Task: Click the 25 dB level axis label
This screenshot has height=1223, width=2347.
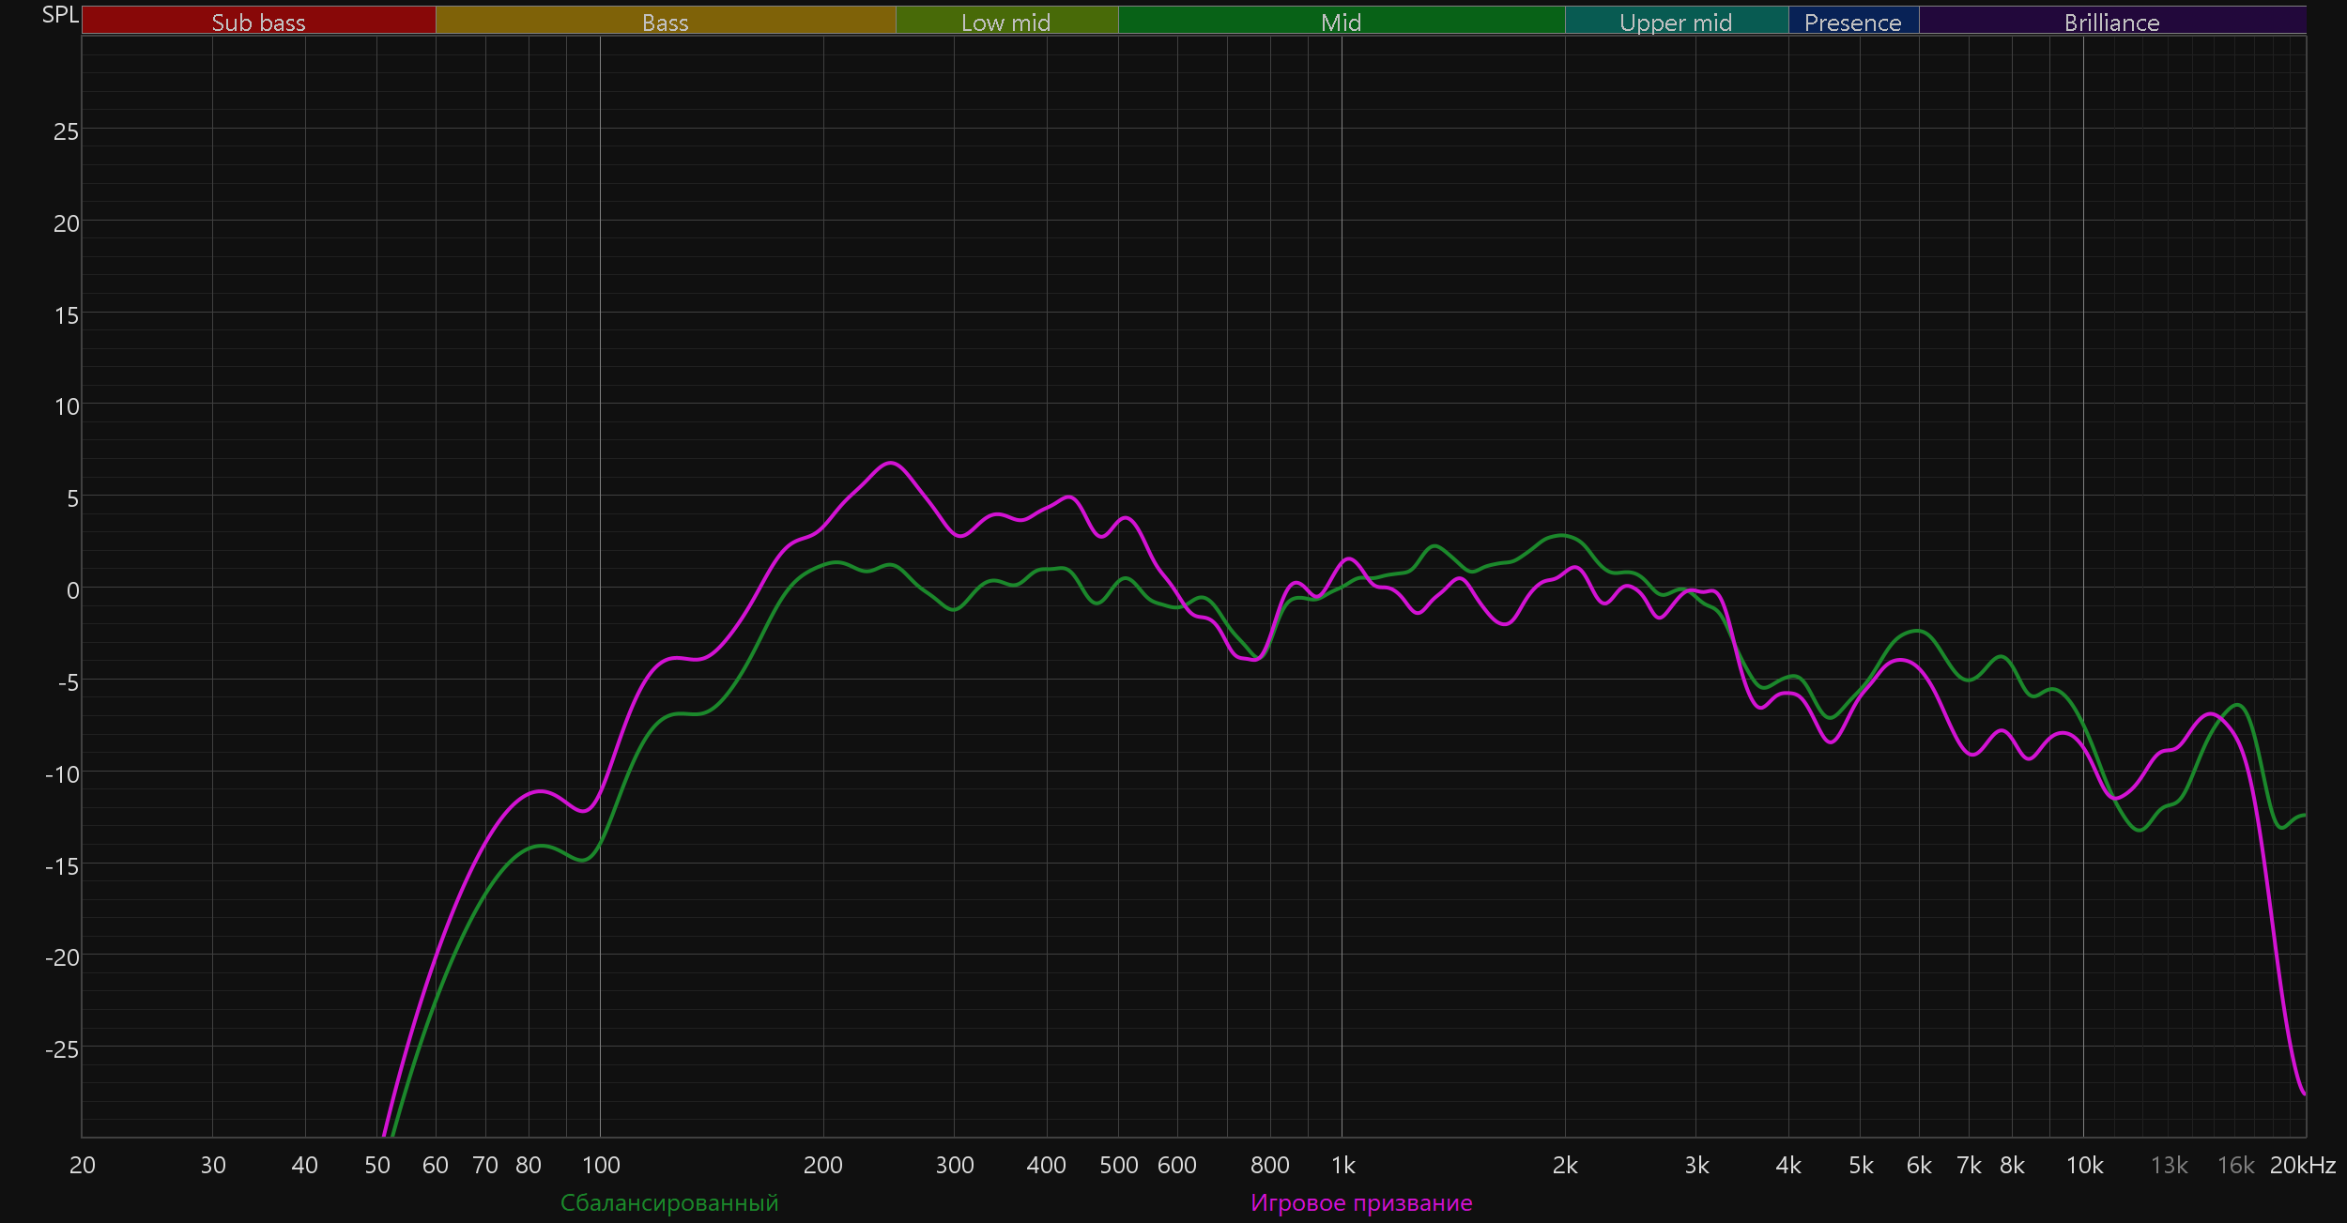Action: pyautogui.click(x=66, y=131)
